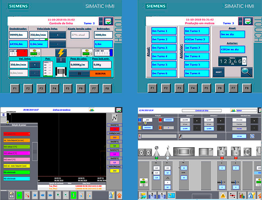
Task: Toggle the green ruler cursor icon
Action: coord(74,195)
